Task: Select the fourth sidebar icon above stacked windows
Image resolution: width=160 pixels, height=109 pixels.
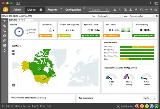Action: 5,36
